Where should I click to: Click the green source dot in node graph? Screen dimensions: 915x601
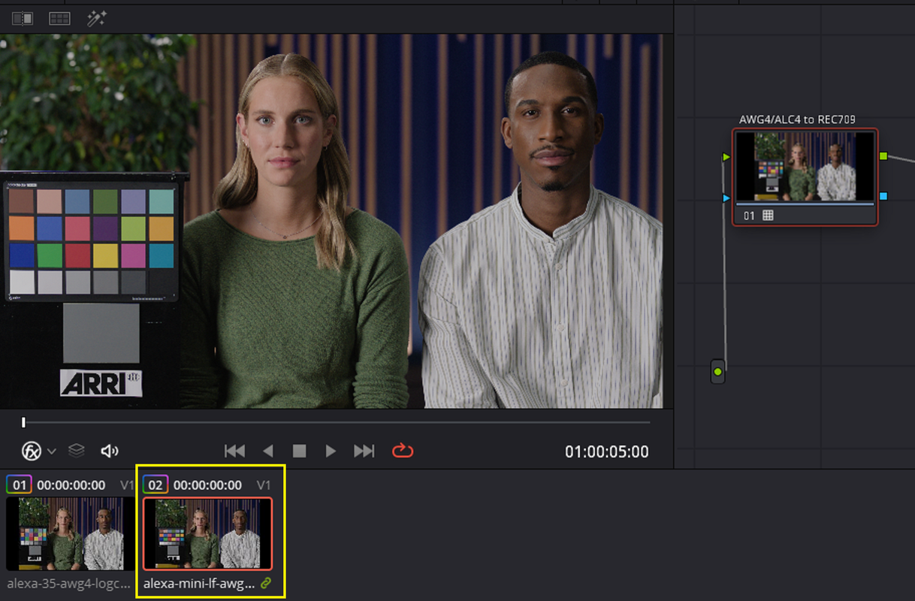(717, 371)
